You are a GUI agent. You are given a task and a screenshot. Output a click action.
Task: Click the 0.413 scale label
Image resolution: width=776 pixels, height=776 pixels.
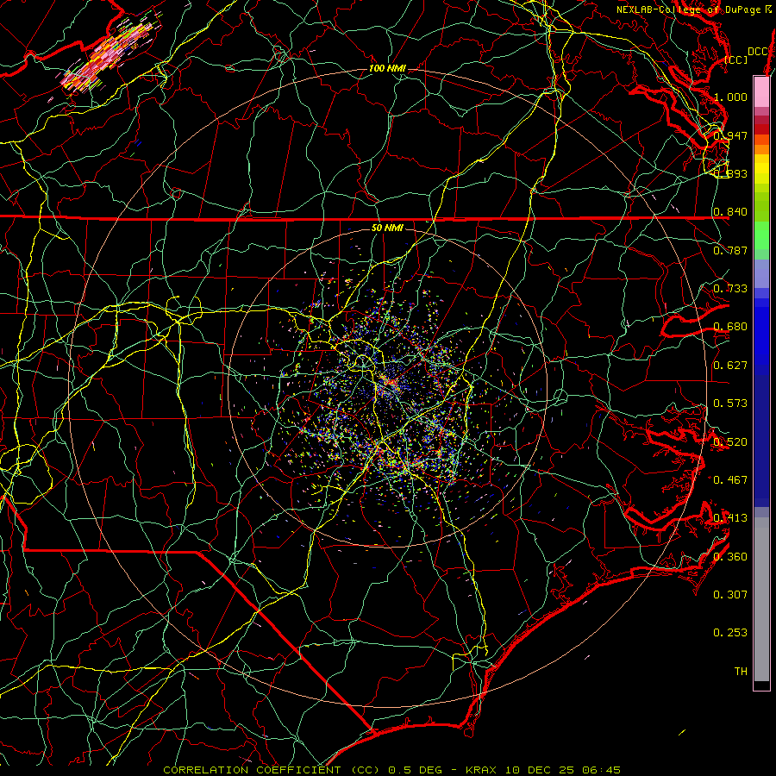pyautogui.click(x=730, y=518)
